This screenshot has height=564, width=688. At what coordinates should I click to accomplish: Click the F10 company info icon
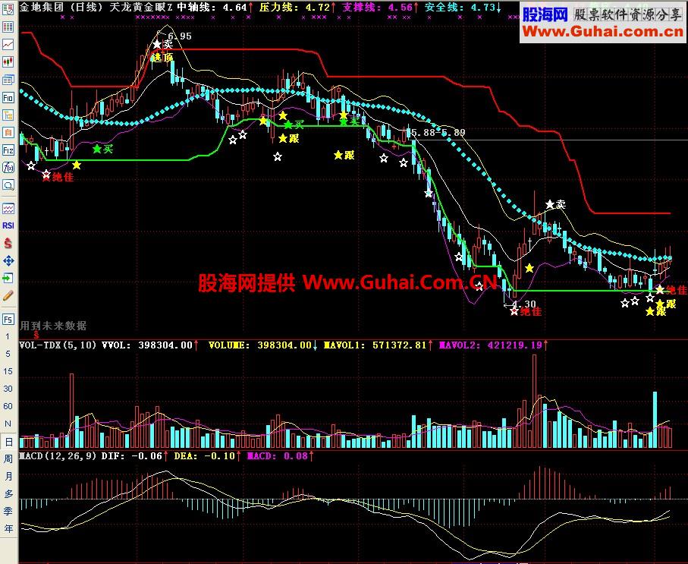[x=8, y=97]
